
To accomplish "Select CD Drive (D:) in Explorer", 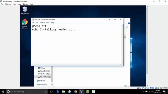I will pos(44,74).
